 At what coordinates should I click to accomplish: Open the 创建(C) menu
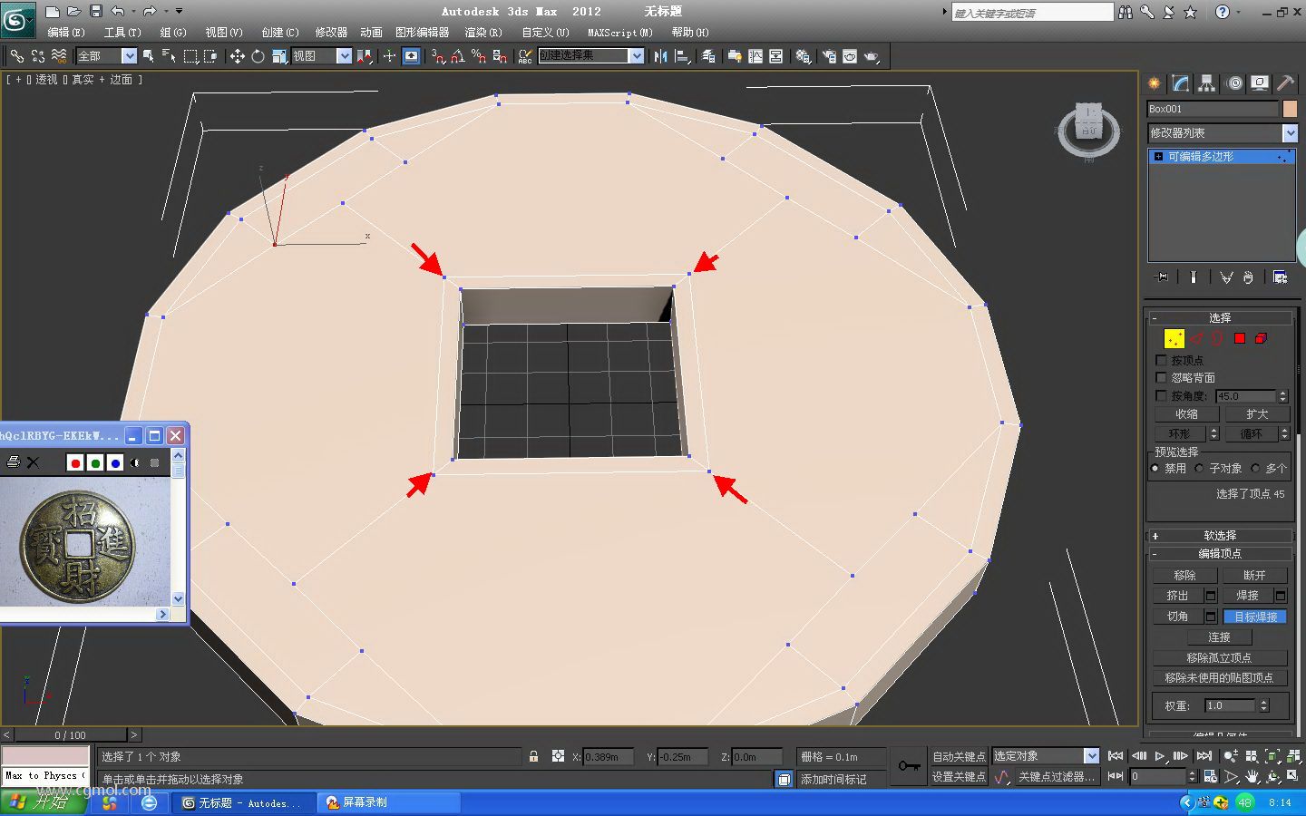click(279, 33)
